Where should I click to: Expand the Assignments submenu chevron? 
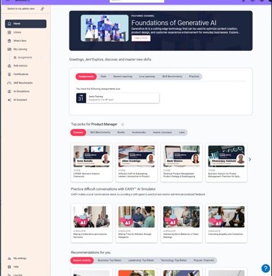pyautogui.click(x=42, y=58)
